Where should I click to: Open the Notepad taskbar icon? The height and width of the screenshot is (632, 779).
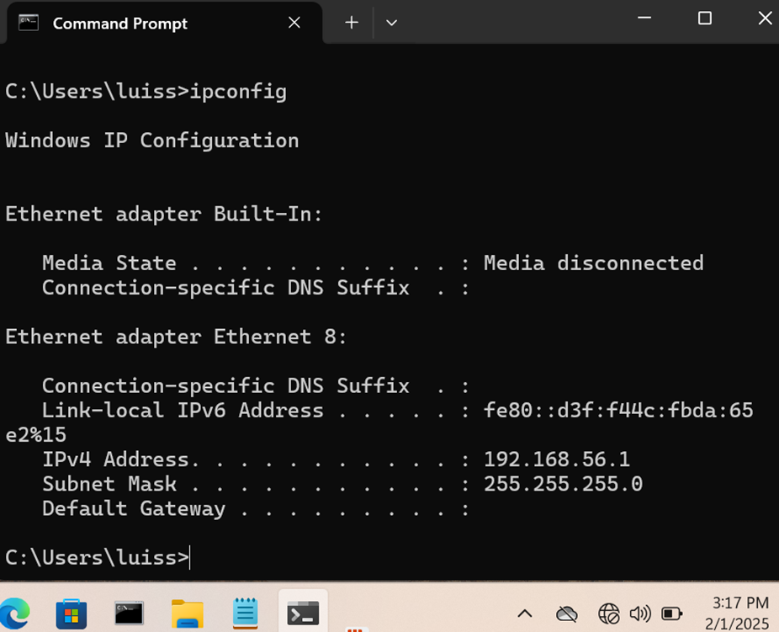[245, 613]
